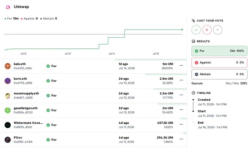The width and height of the screenshot is (252, 148).
Task: Open kain.eth avatar
Action: pyautogui.click(x=7, y=66)
